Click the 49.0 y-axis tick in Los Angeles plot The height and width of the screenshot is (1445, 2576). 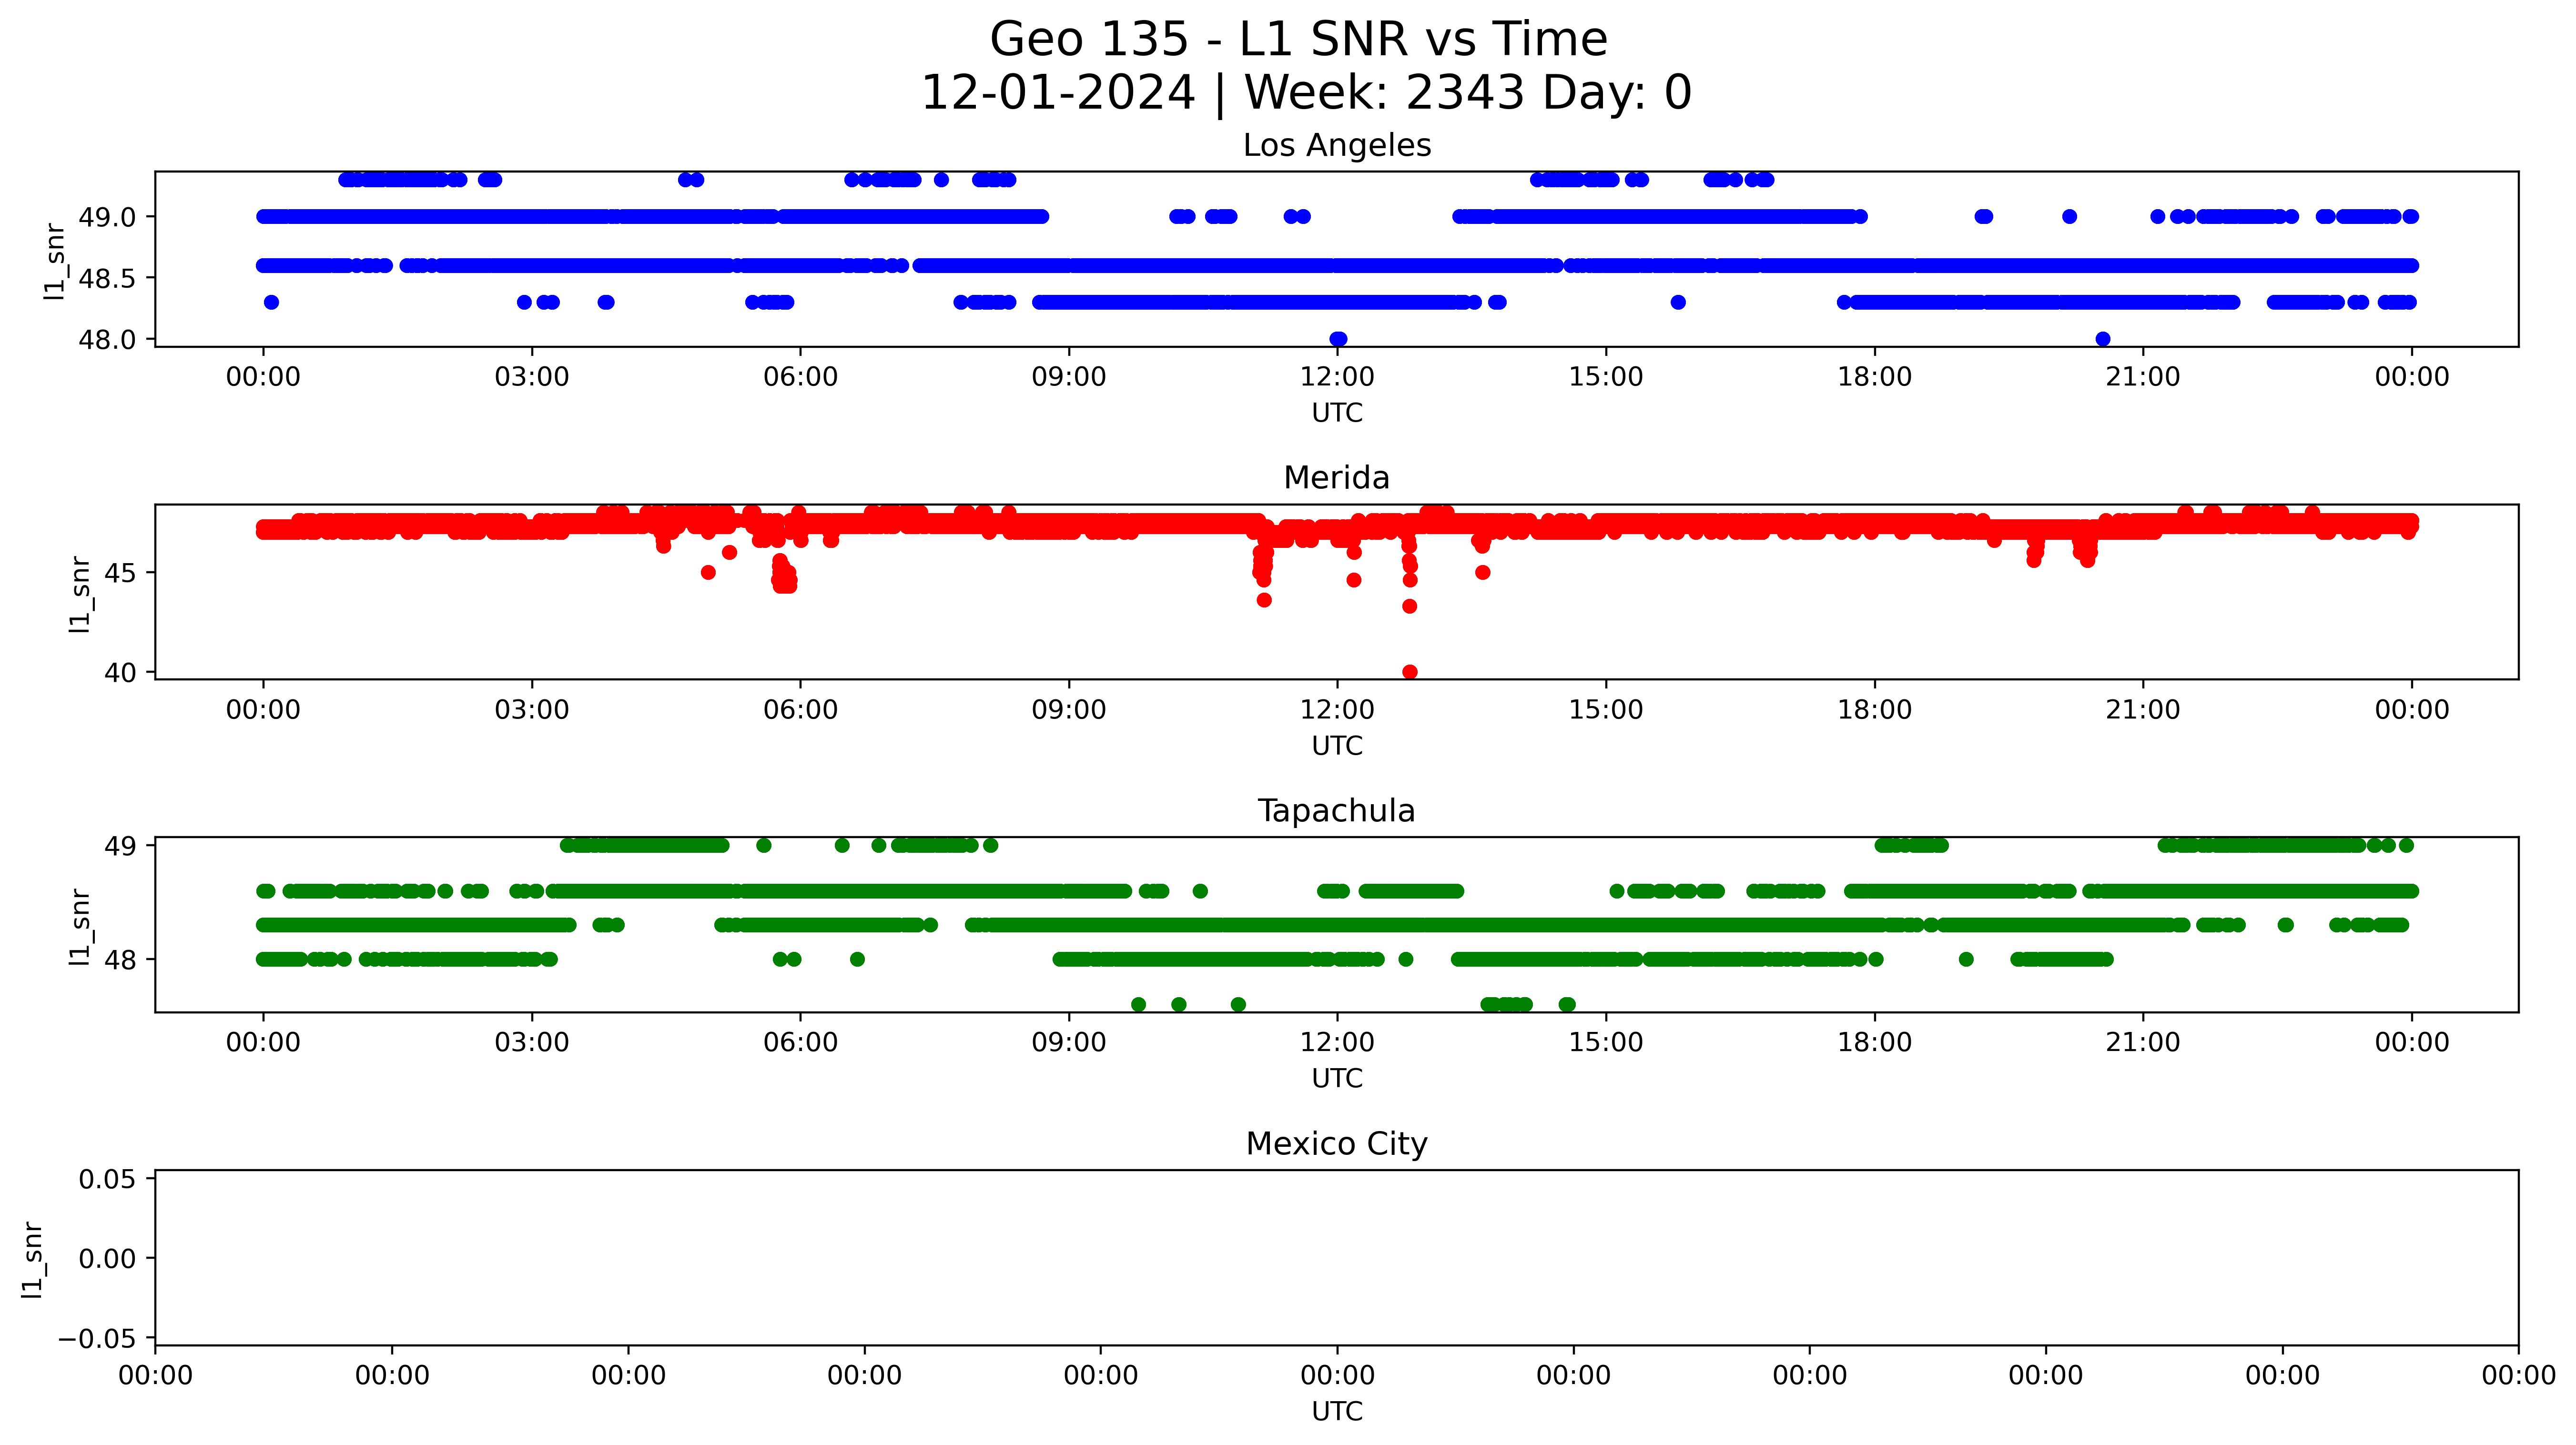click(x=107, y=217)
